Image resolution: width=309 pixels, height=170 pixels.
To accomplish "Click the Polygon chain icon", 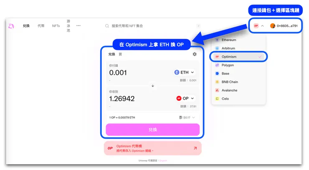I will point(217,65).
